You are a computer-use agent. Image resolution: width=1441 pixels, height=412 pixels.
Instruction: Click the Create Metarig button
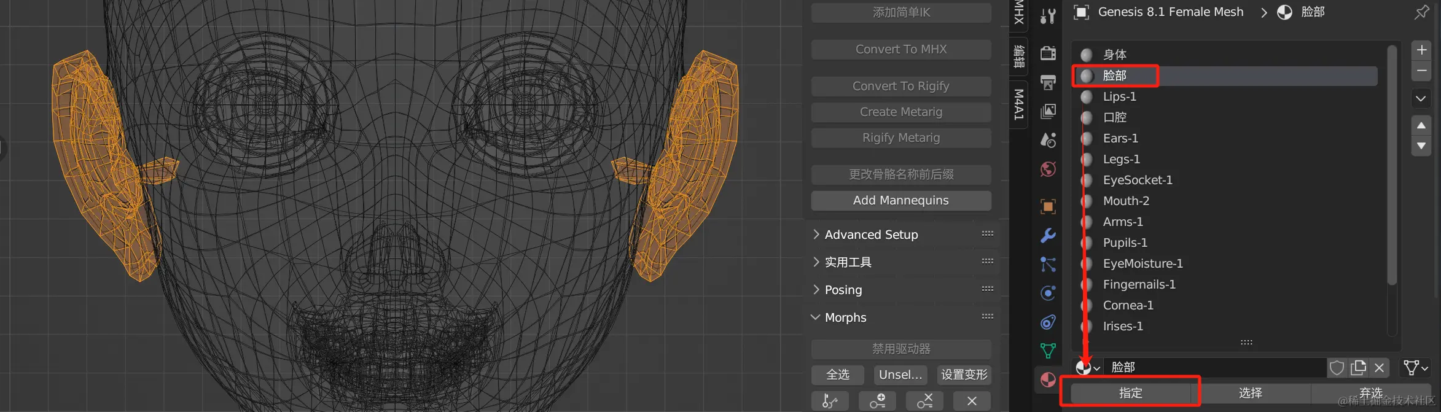pos(901,112)
